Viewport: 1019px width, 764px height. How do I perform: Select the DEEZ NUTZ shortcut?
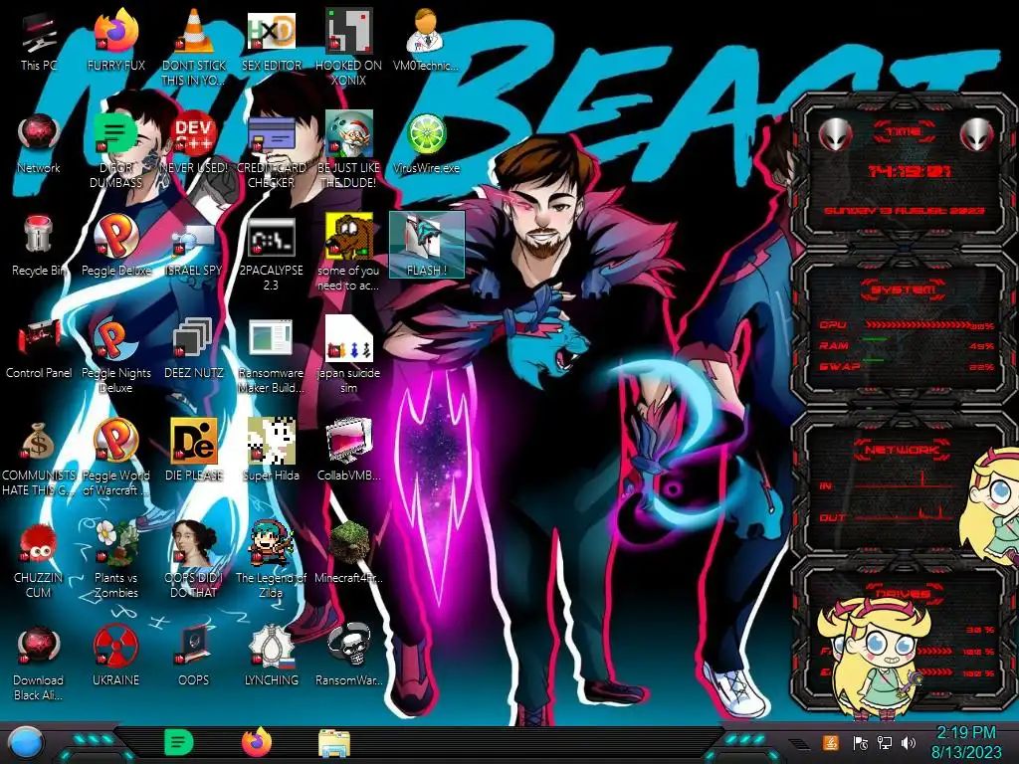(x=194, y=348)
